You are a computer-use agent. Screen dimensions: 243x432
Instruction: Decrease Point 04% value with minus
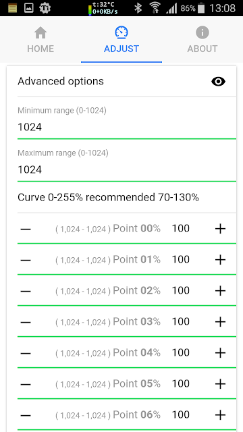pos(26,353)
